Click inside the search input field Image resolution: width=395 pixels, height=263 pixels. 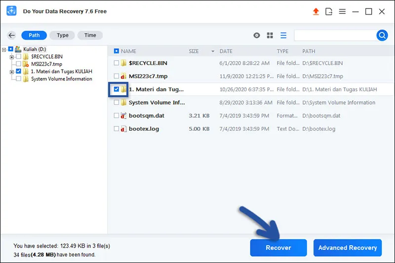pos(335,35)
